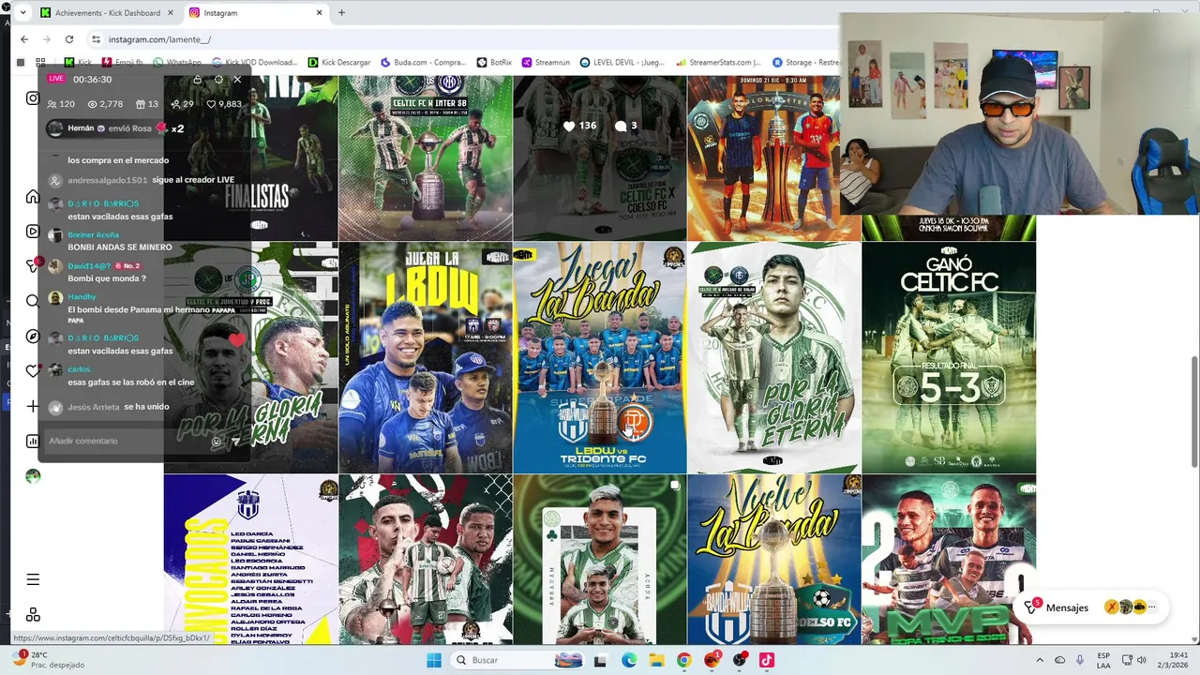Click Handhy username in chat

tap(82, 297)
